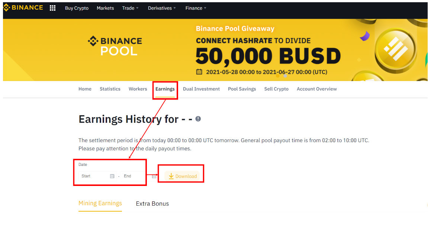Open the Dual Investment tab
Image resolution: width=428 pixels, height=225 pixels.
coord(201,89)
